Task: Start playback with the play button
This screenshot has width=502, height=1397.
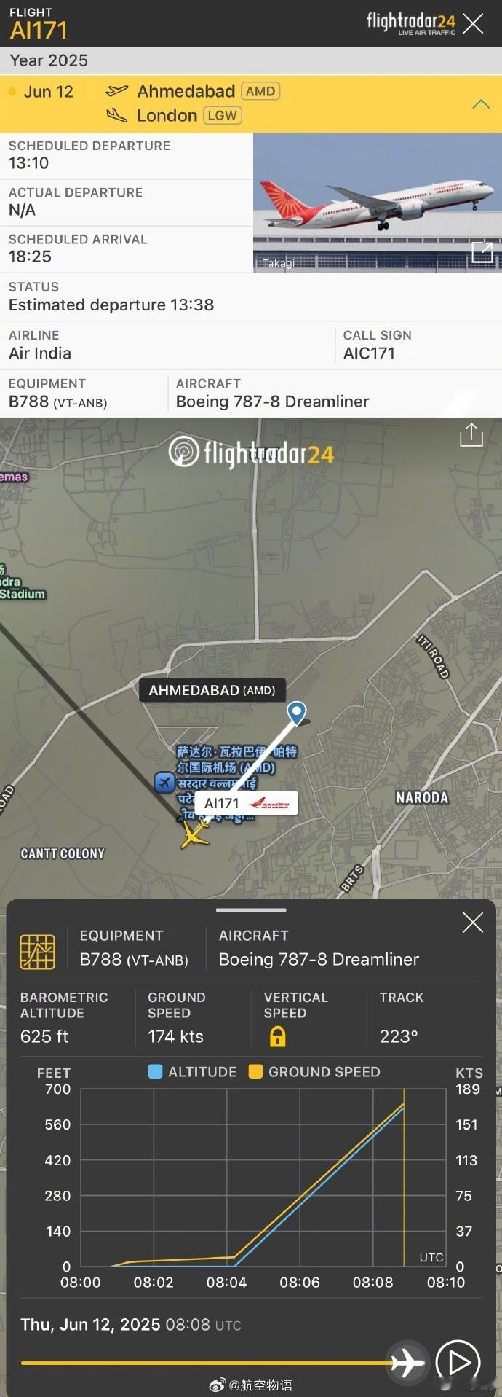Action: [458, 1361]
